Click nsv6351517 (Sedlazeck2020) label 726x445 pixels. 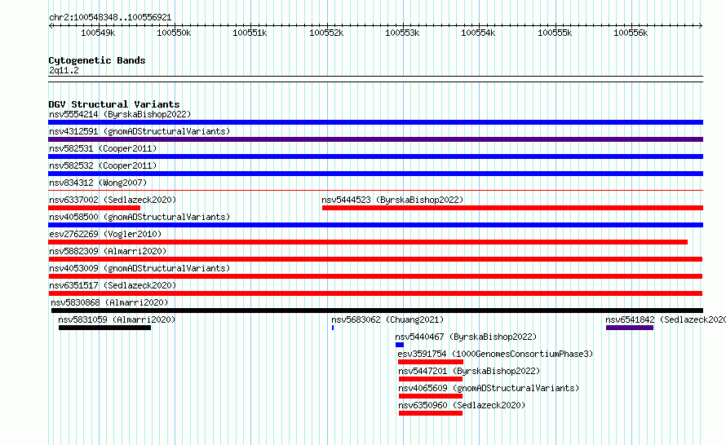pyautogui.click(x=113, y=285)
